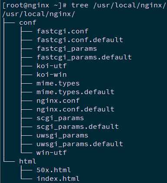Click the nginx.conf file entry
The height and width of the screenshot is (183, 167).
point(58,101)
